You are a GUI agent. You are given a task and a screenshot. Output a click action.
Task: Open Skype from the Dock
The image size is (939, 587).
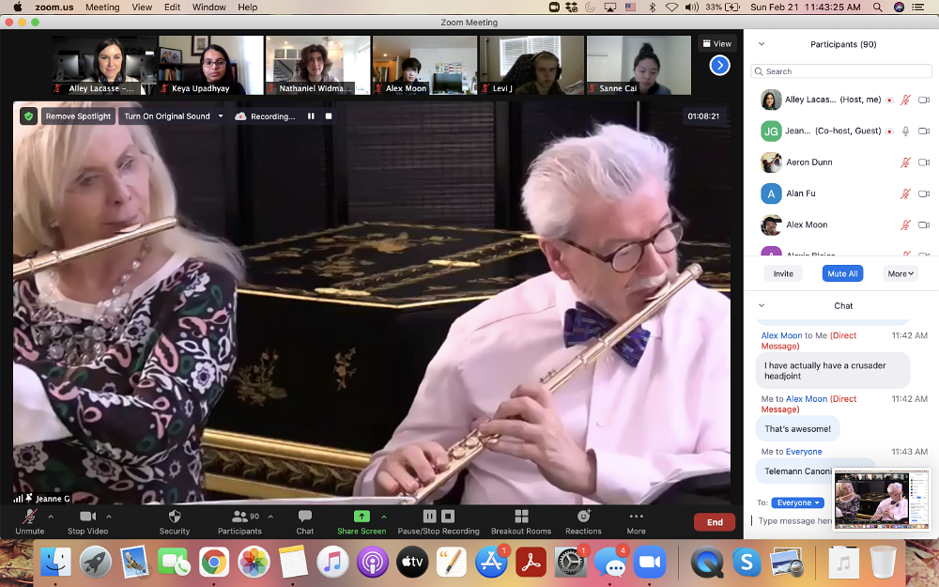point(747,563)
